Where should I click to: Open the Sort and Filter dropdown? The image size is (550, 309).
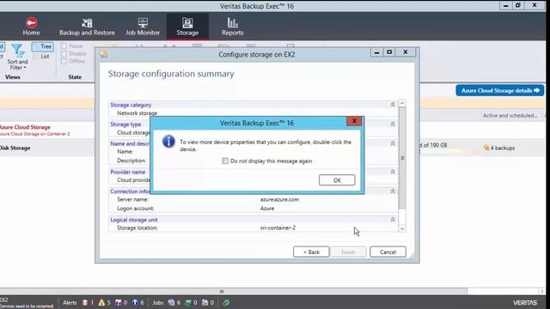[17, 64]
